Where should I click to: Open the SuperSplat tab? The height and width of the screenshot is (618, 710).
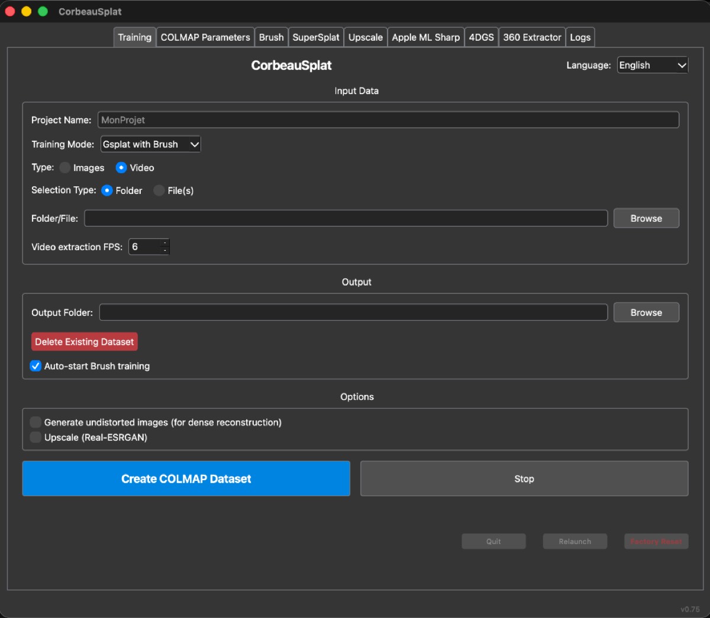point(316,37)
